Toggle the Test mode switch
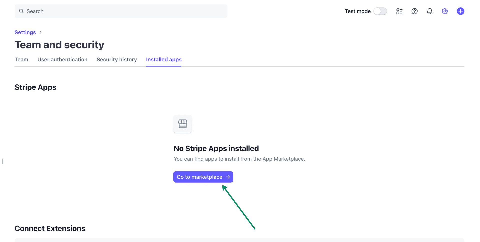480x242 pixels. coord(380,11)
